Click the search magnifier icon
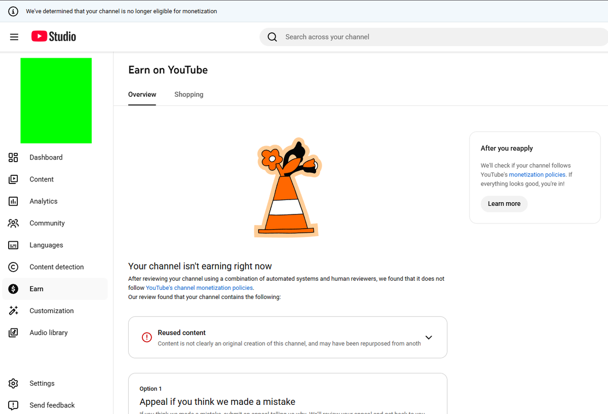This screenshot has height=414, width=608. [272, 37]
